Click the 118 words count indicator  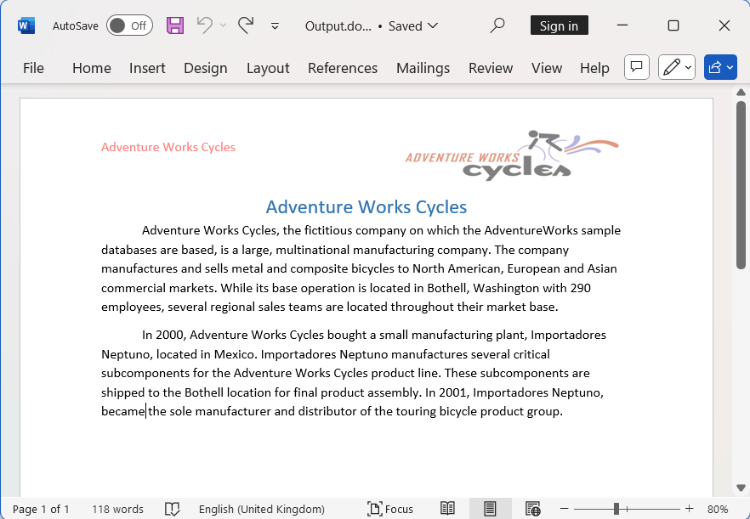tap(117, 509)
